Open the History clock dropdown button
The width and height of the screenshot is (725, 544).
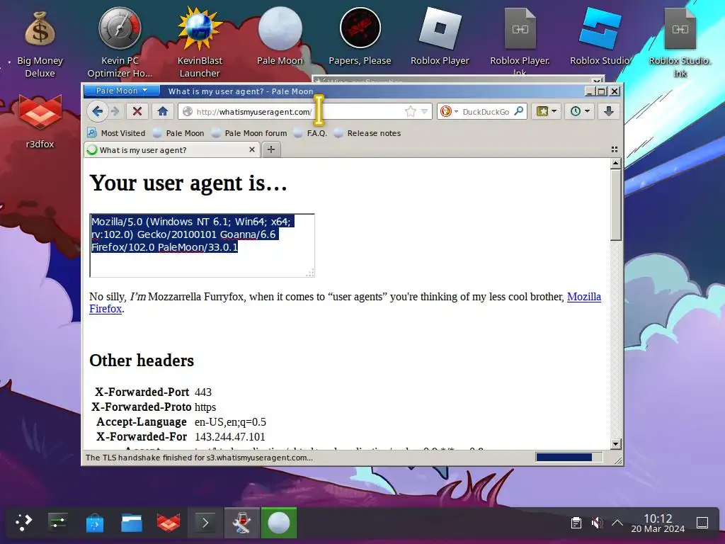[x=579, y=111]
